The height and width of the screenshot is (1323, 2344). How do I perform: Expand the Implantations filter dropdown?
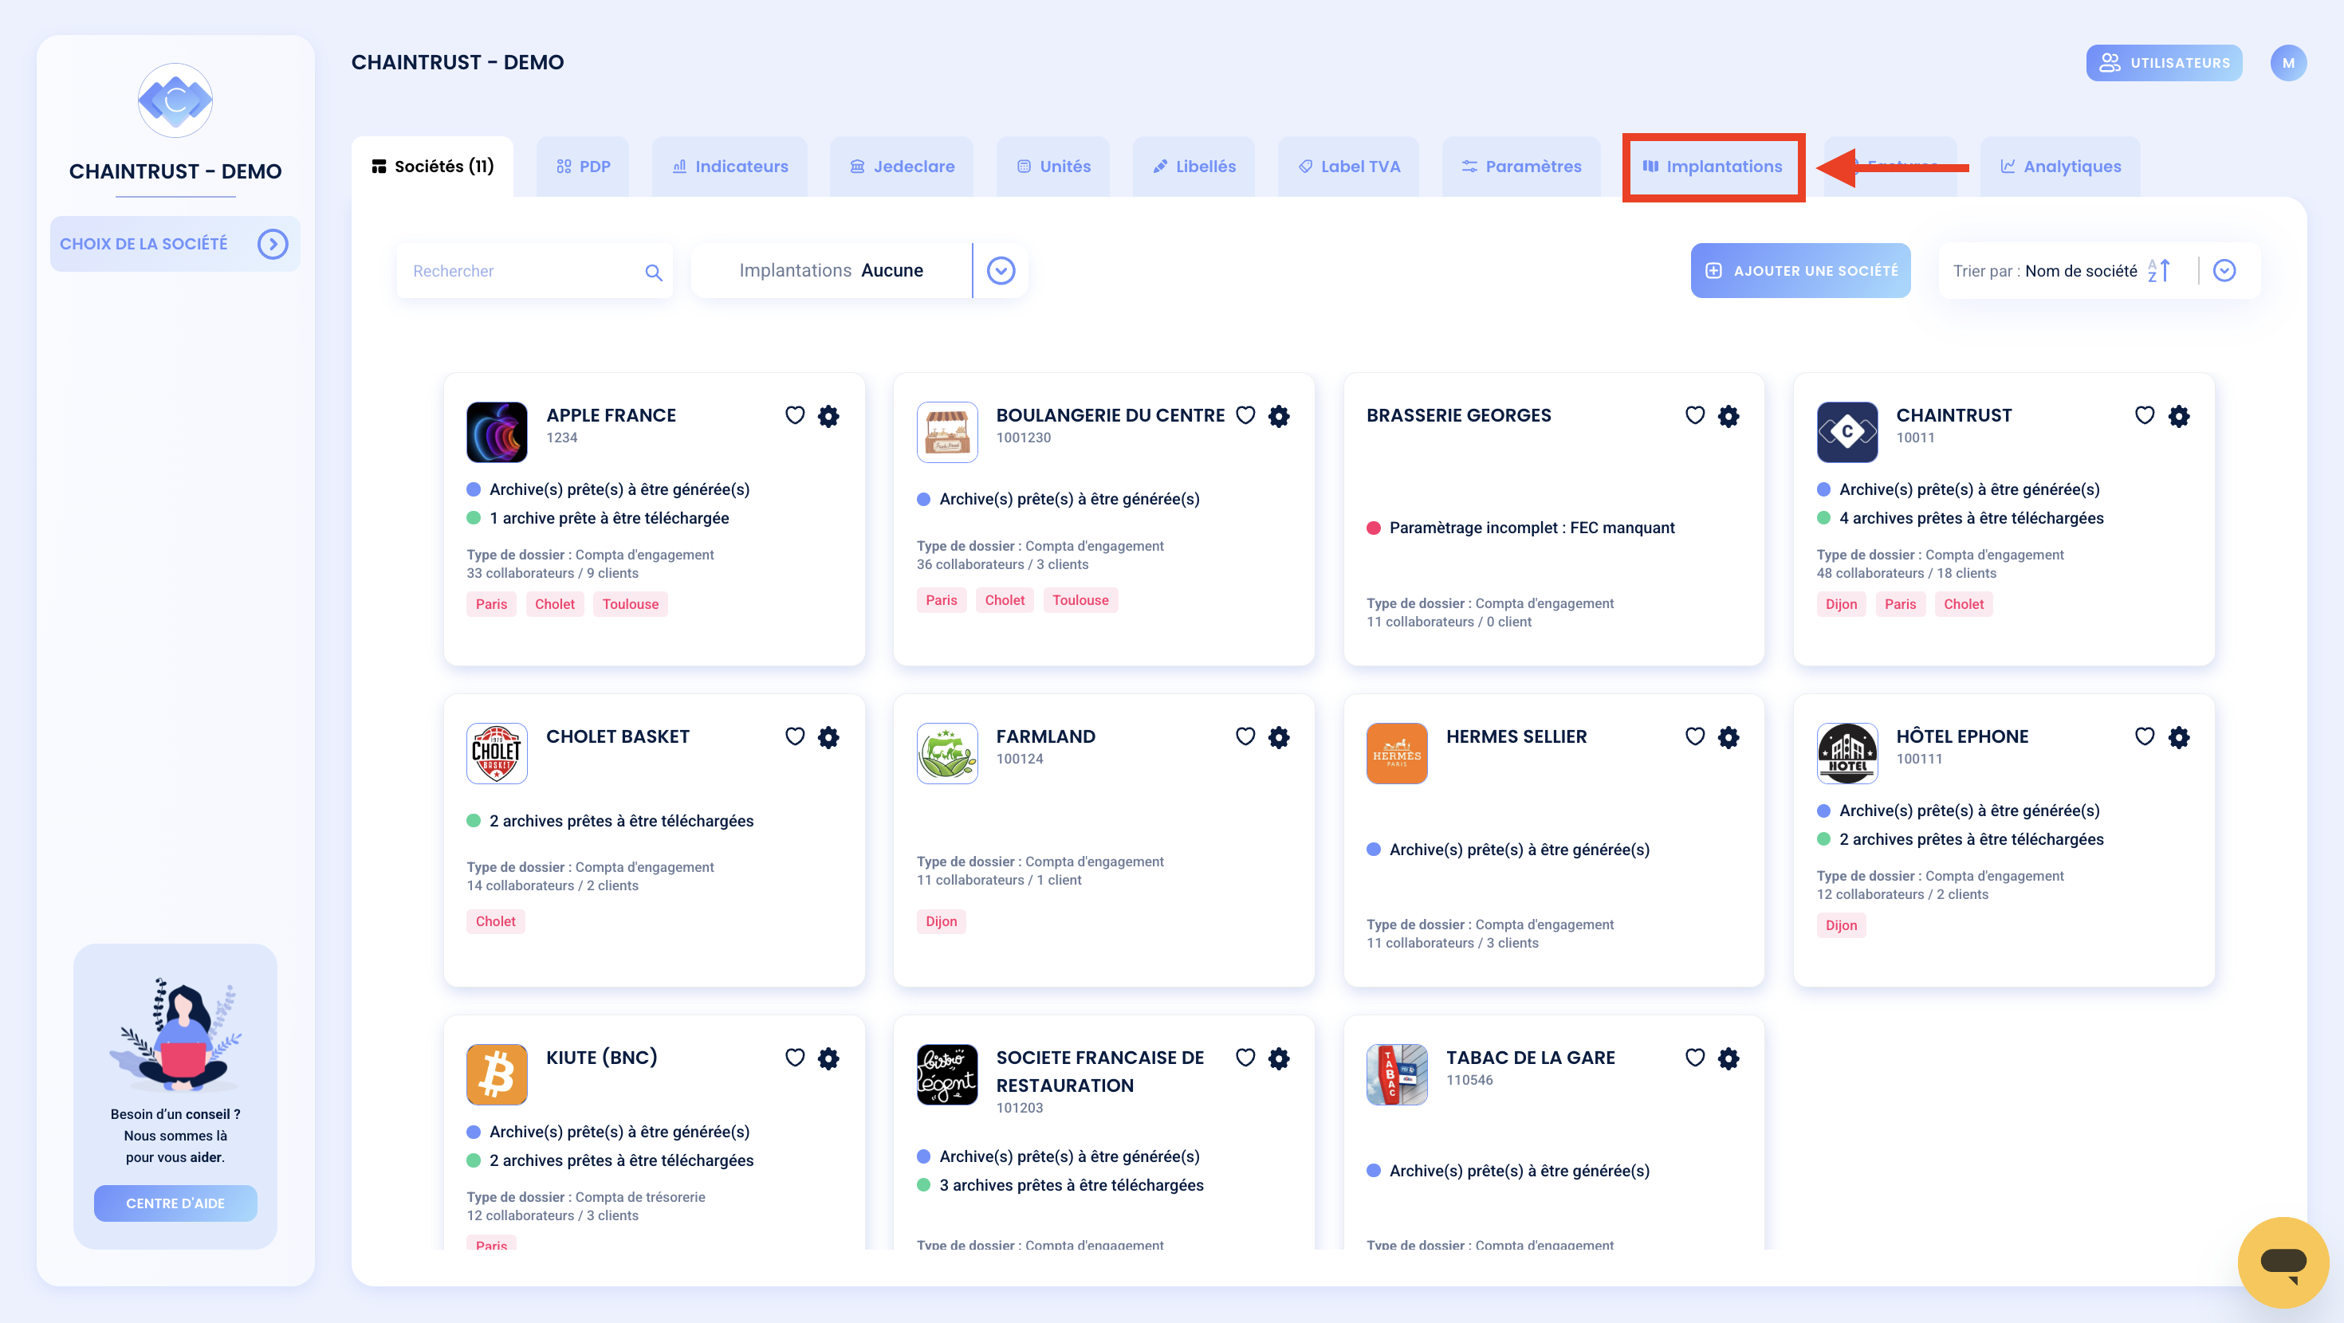point(1001,271)
